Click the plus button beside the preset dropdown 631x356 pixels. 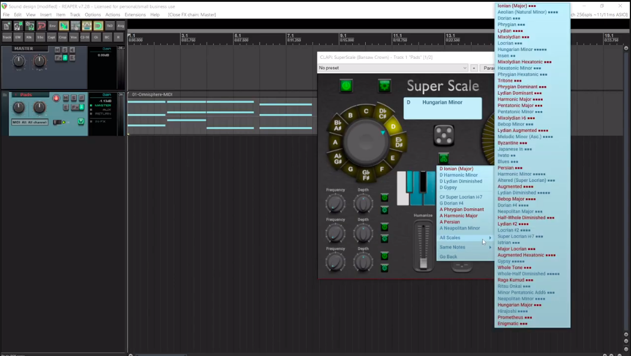tap(474, 68)
